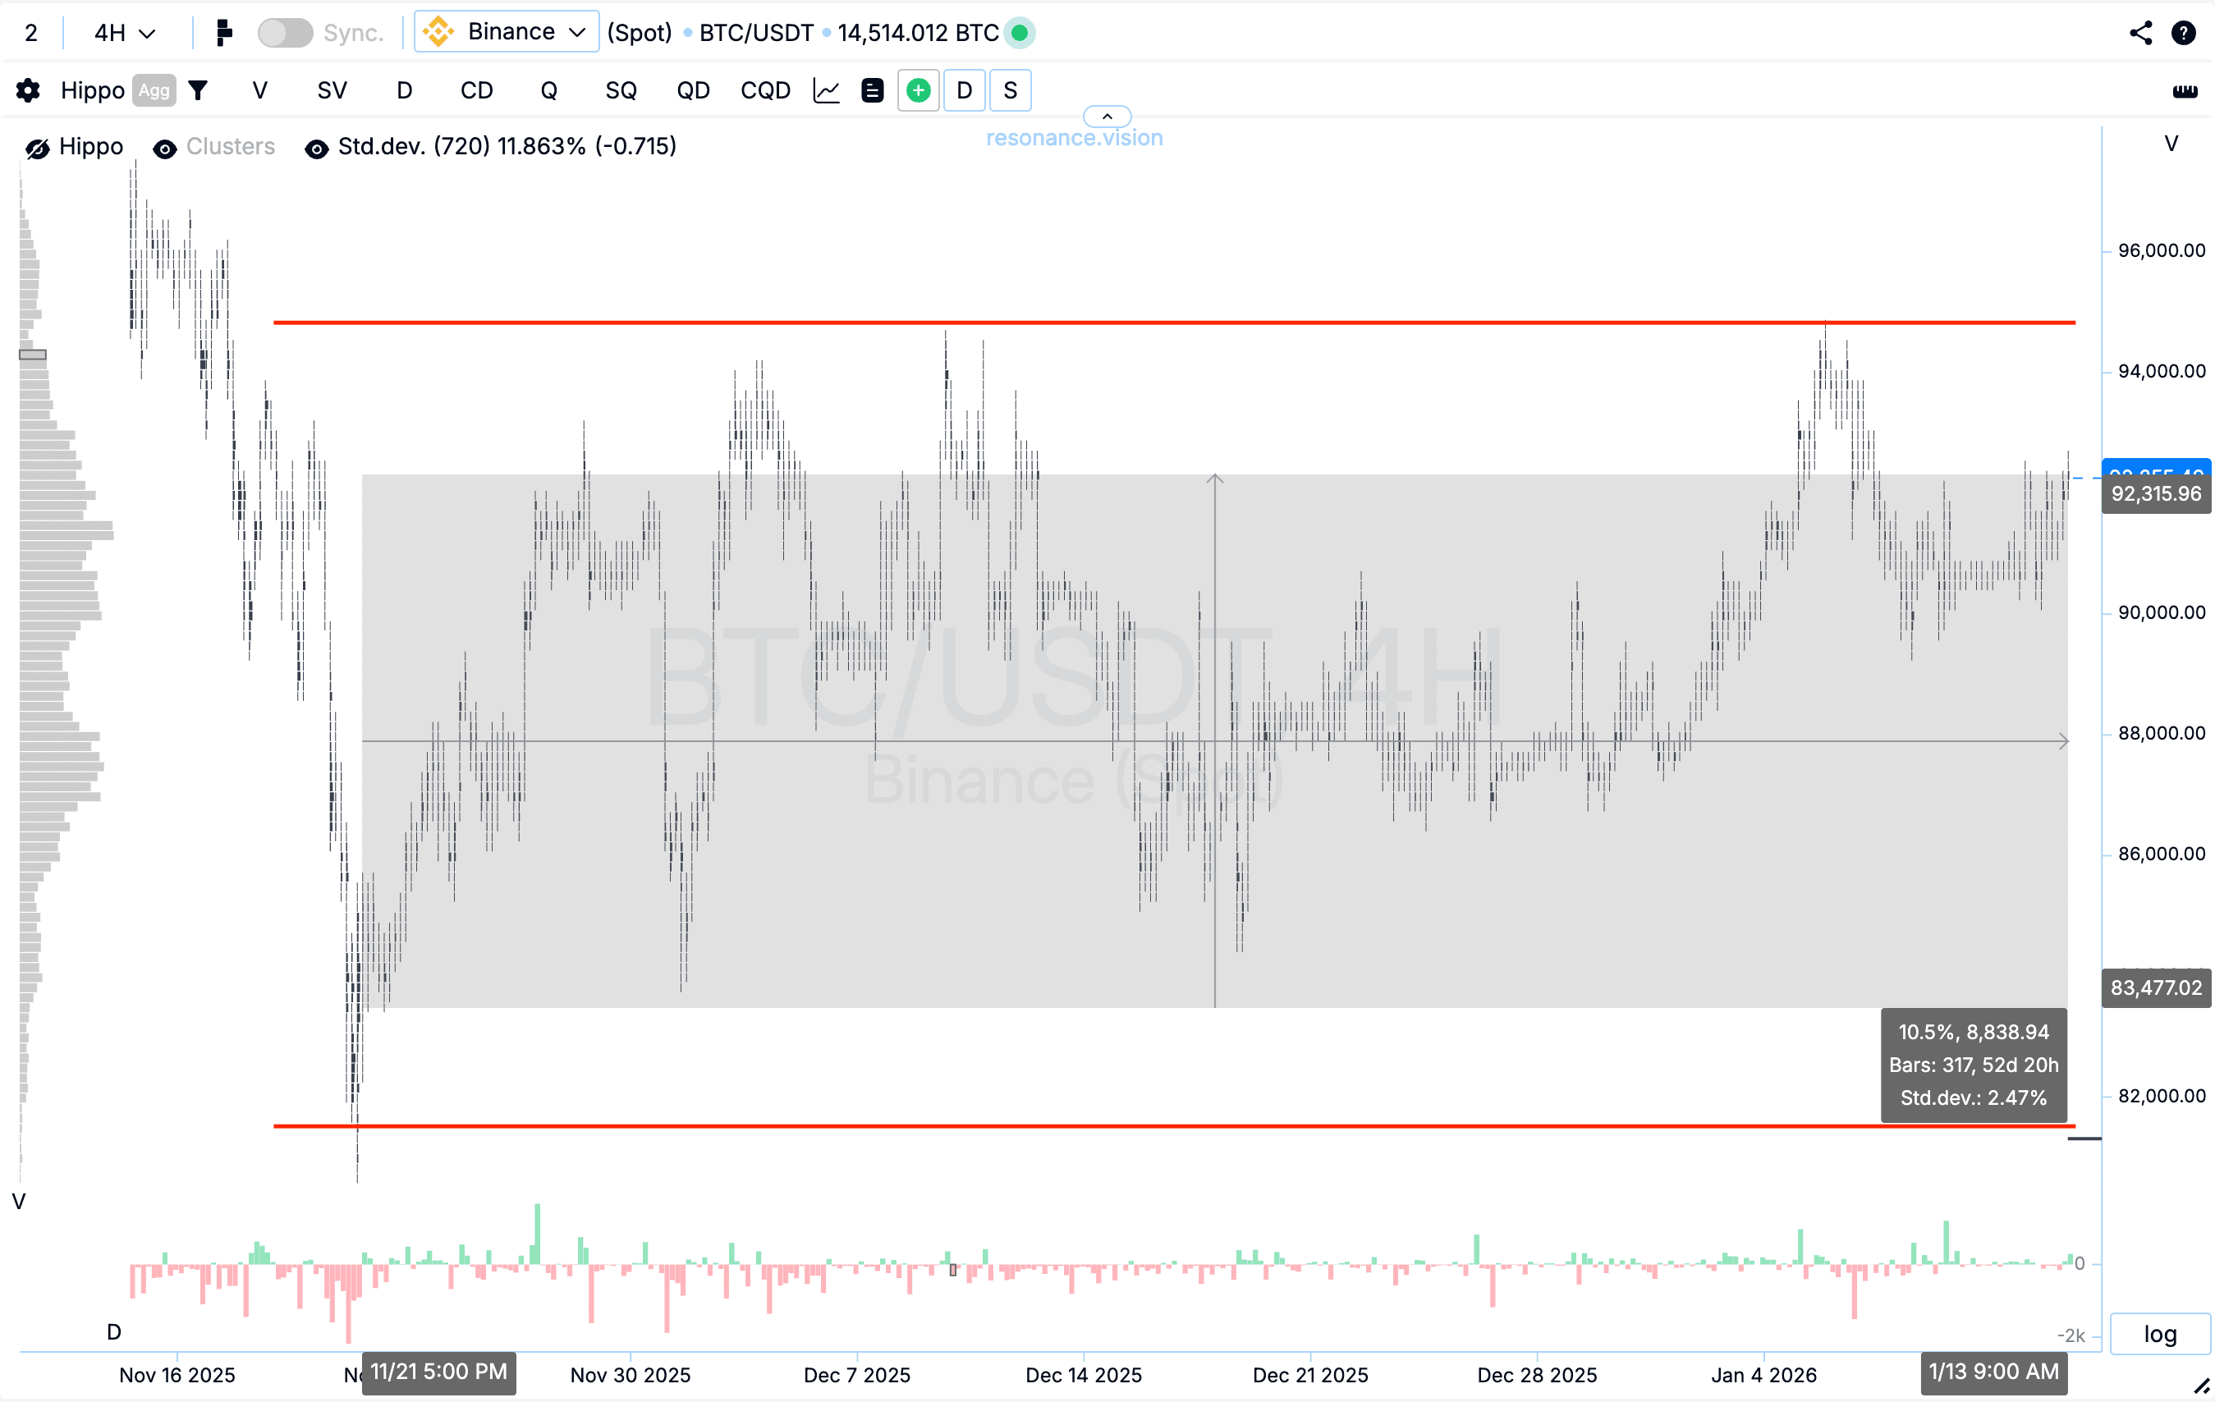Toggle the Sync switch

click(x=284, y=33)
